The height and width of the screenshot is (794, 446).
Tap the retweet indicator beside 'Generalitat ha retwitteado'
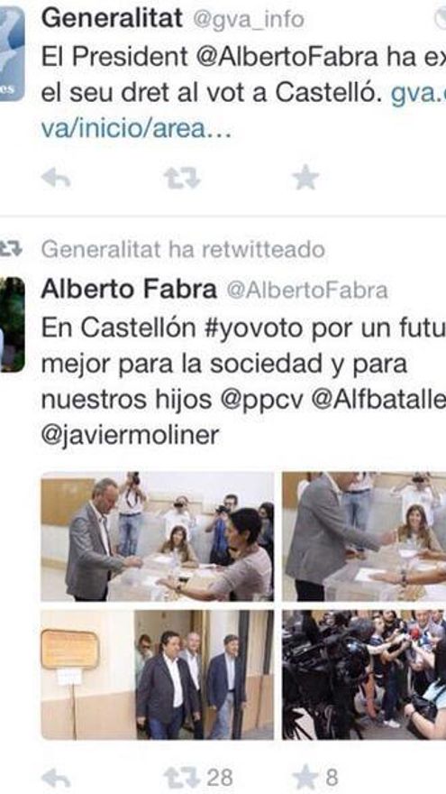(x=11, y=250)
